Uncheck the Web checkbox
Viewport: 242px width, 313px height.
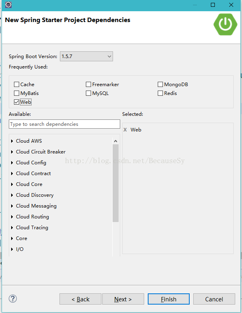click(x=16, y=102)
